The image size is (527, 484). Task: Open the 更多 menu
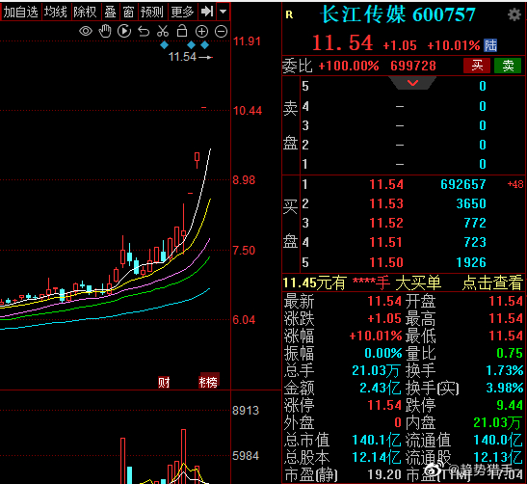pyautogui.click(x=182, y=13)
